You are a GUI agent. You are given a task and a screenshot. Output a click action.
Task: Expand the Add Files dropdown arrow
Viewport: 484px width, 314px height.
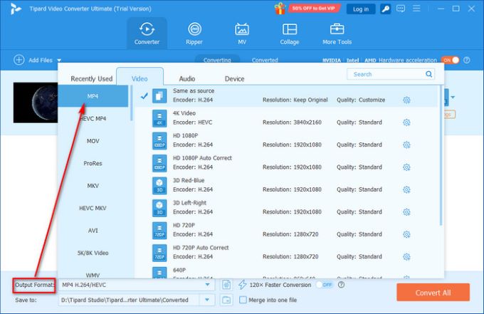59,61
